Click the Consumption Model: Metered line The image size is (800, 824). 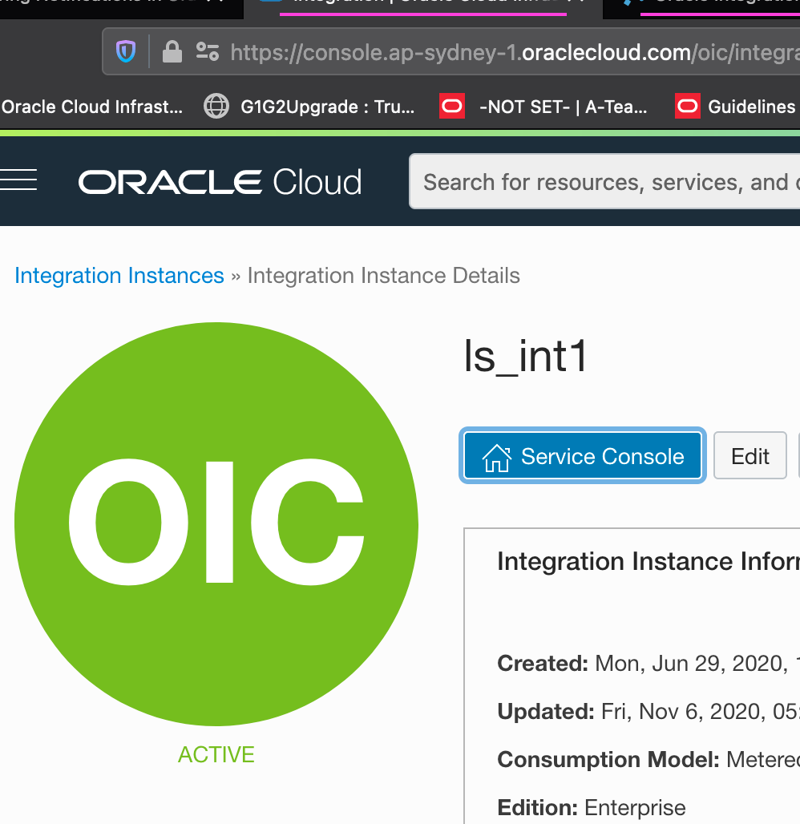[648, 759]
